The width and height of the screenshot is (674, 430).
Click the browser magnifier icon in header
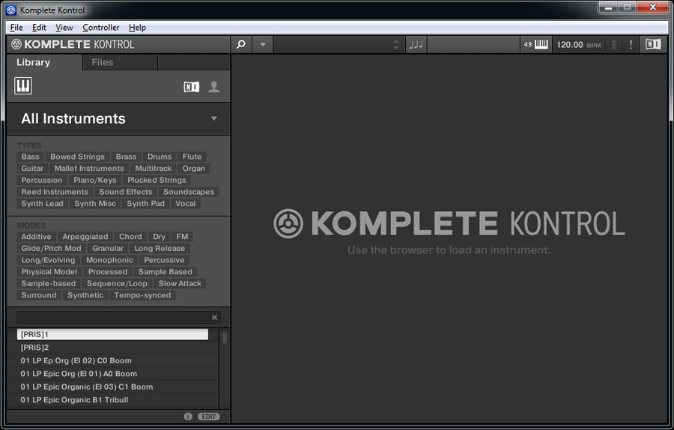click(240, 44)
